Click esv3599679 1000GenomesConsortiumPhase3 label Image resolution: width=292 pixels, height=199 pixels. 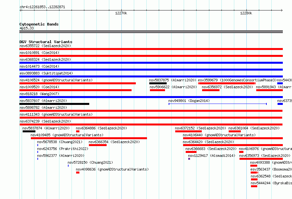[x=237, y=80]
